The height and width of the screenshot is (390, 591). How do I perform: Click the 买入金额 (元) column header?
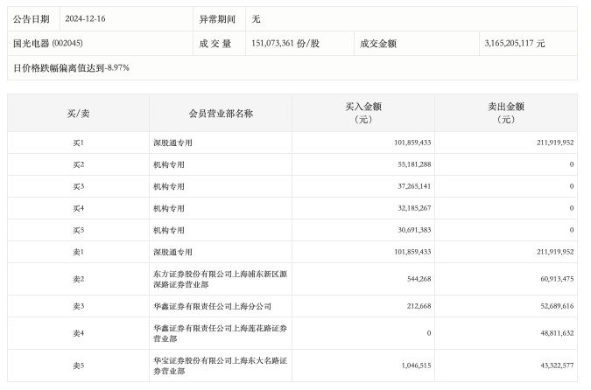[x=363, y=113]
